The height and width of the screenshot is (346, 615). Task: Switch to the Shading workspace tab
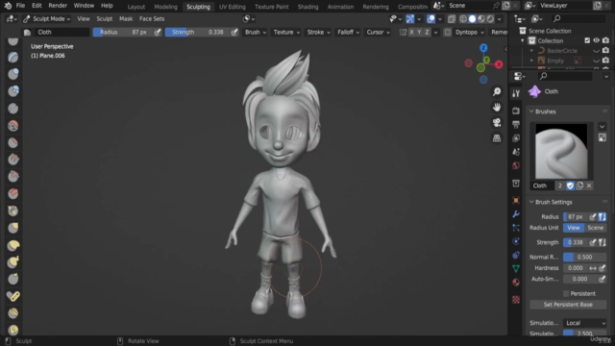(307, 7)
